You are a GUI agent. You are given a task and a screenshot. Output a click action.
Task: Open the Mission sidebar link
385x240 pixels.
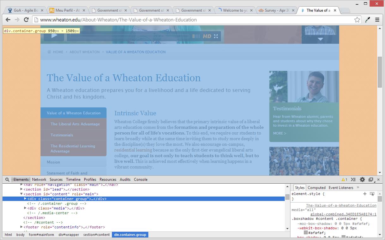(x=53, y=162)
